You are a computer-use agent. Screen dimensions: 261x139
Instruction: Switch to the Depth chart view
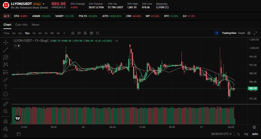point(242,33)
